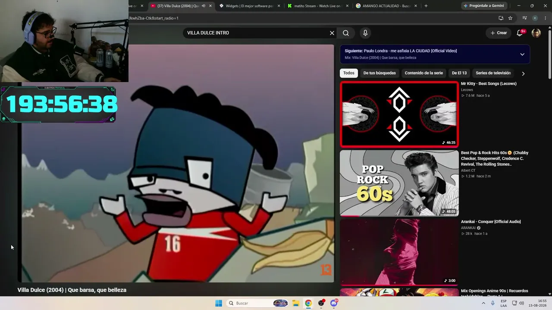
Task: Click the Windows taskbar Buscar search box
Action: [x=257, y=303]
